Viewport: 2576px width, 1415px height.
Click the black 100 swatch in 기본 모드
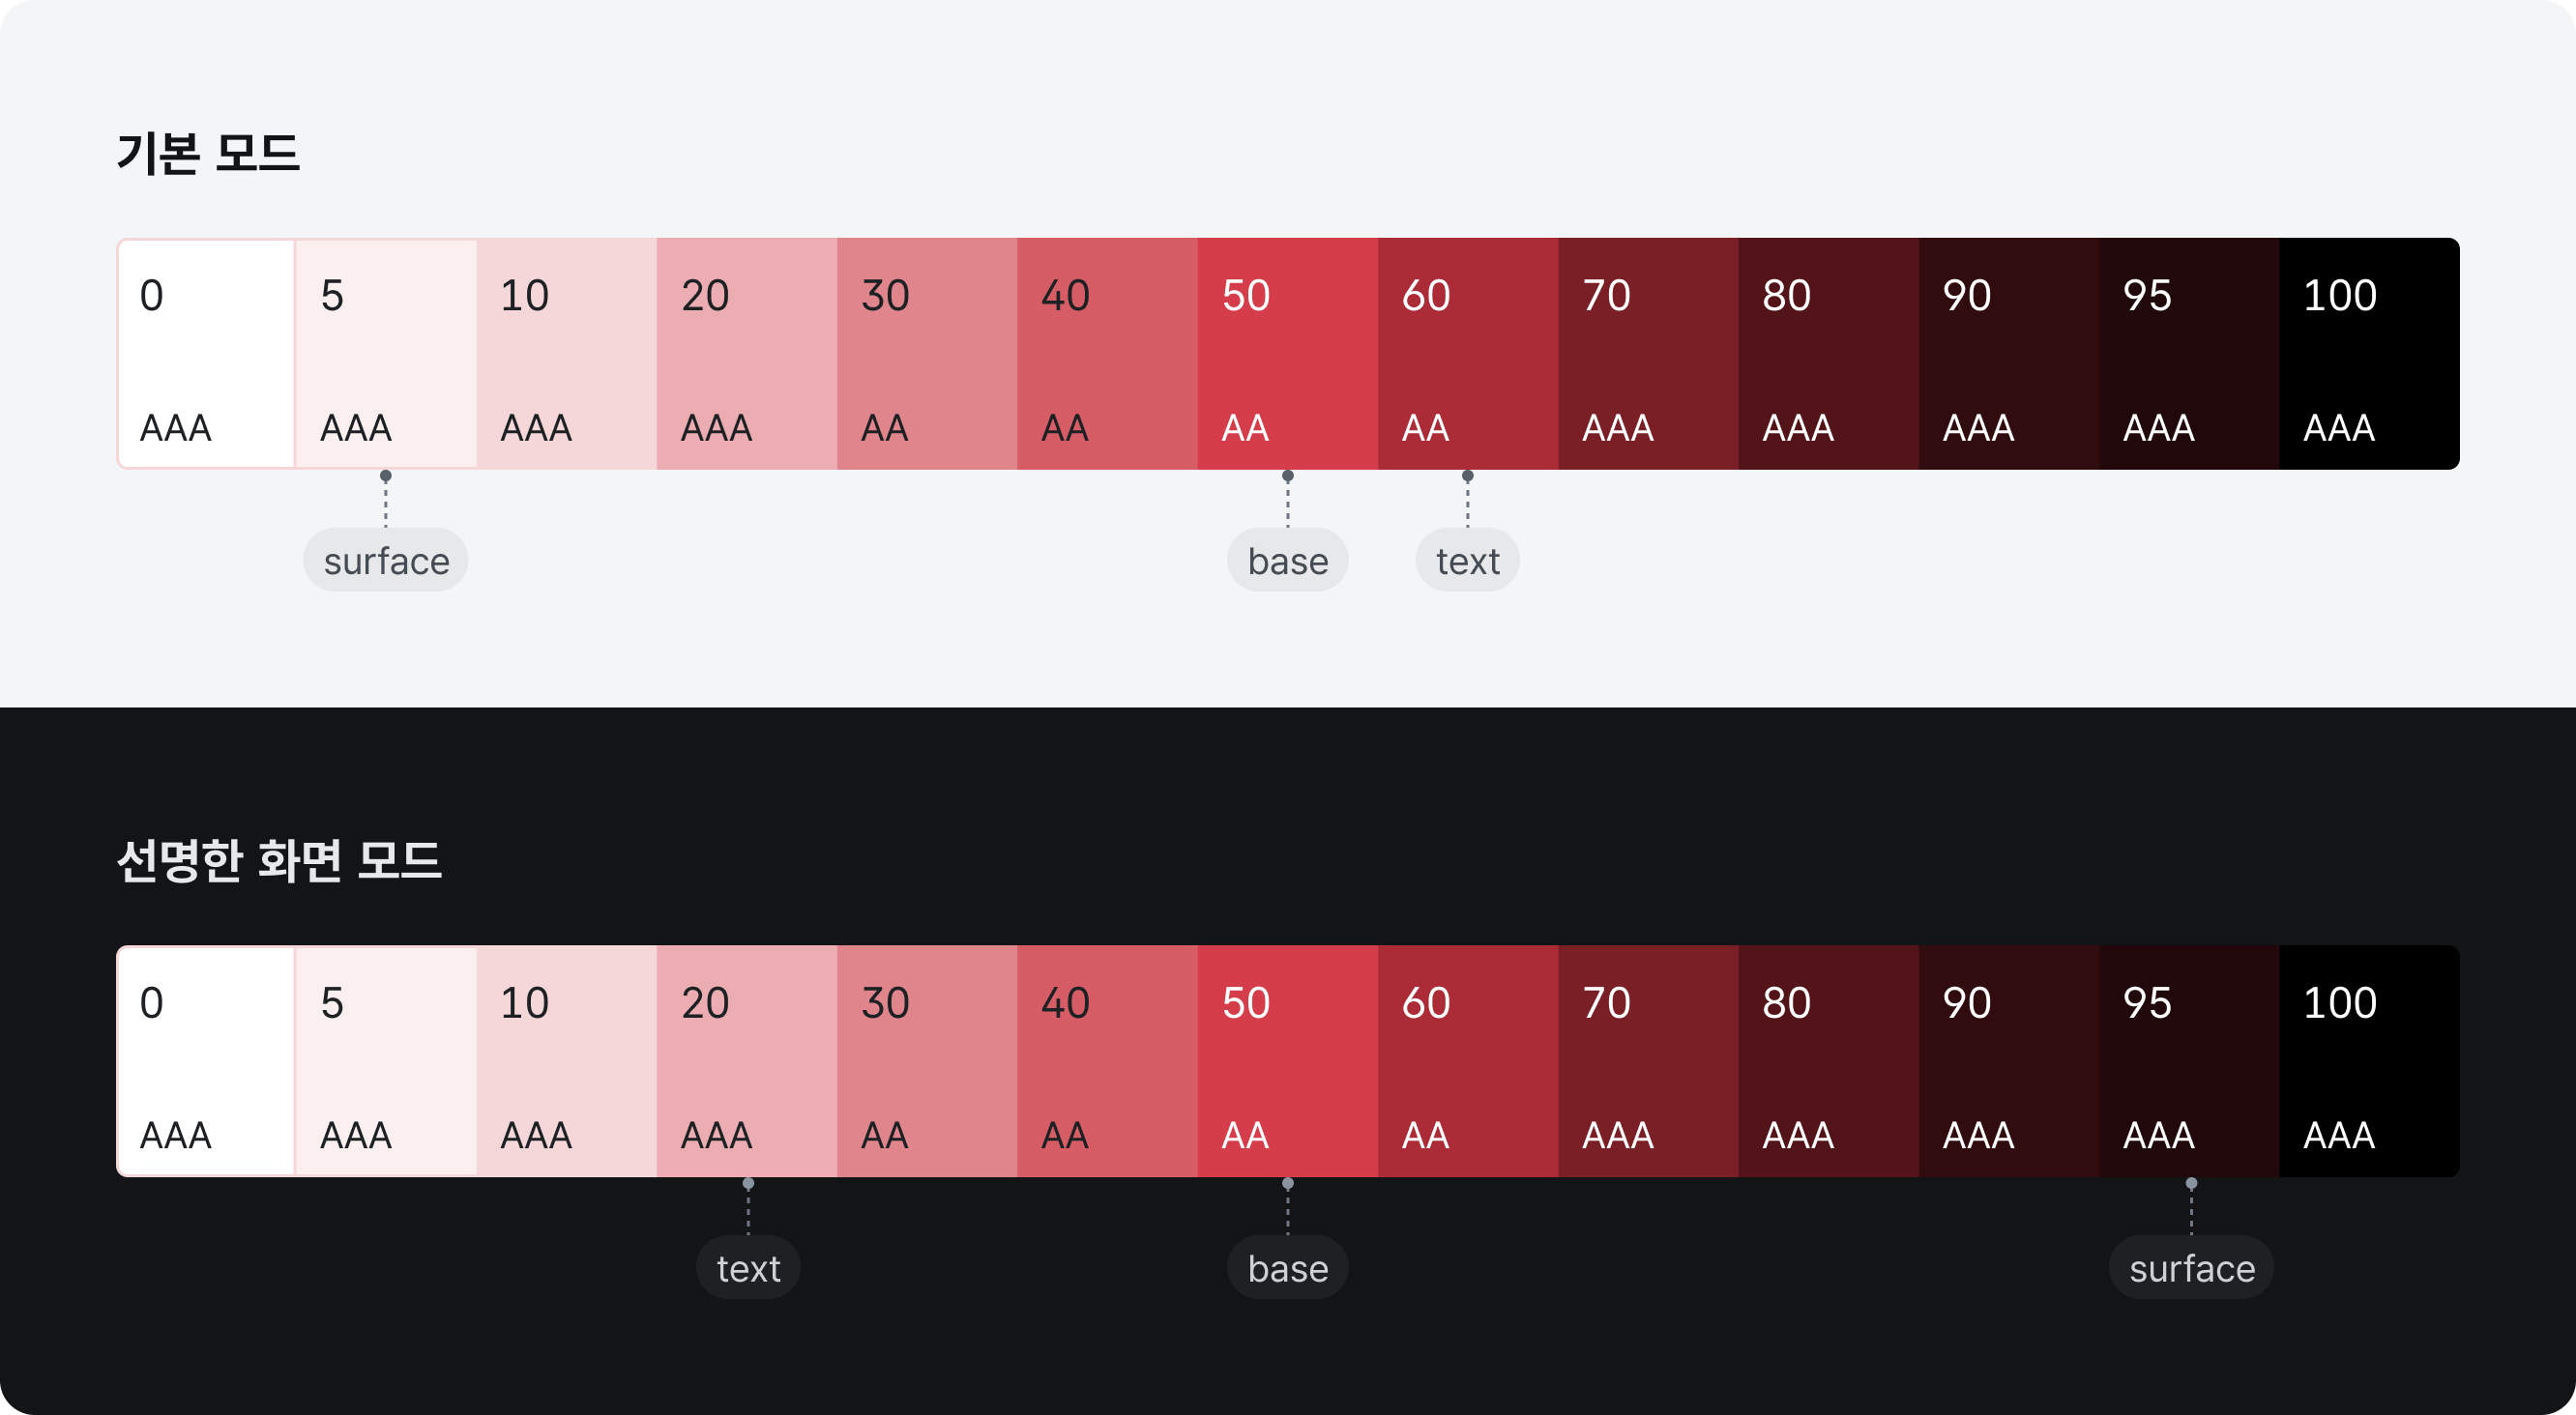[x=2369, y=354]
